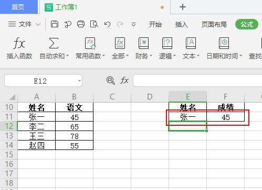262x190 pixels.
Task: Add a new tab with plus button
Action: [x=183, y=7]
